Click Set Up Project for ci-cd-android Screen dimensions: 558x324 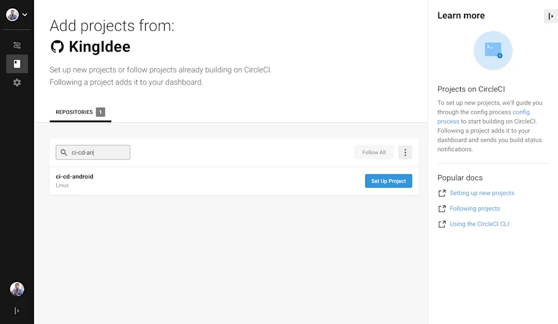389,181
